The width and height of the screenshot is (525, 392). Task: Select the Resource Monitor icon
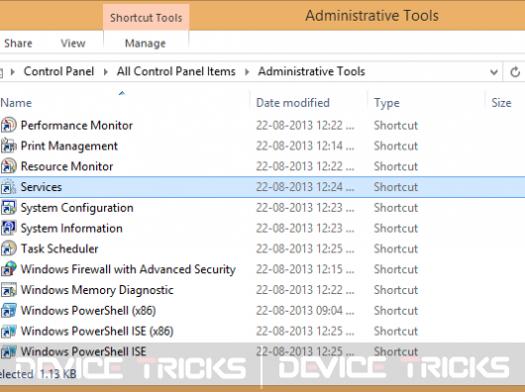pyautogui.click(x=8, y=166)
